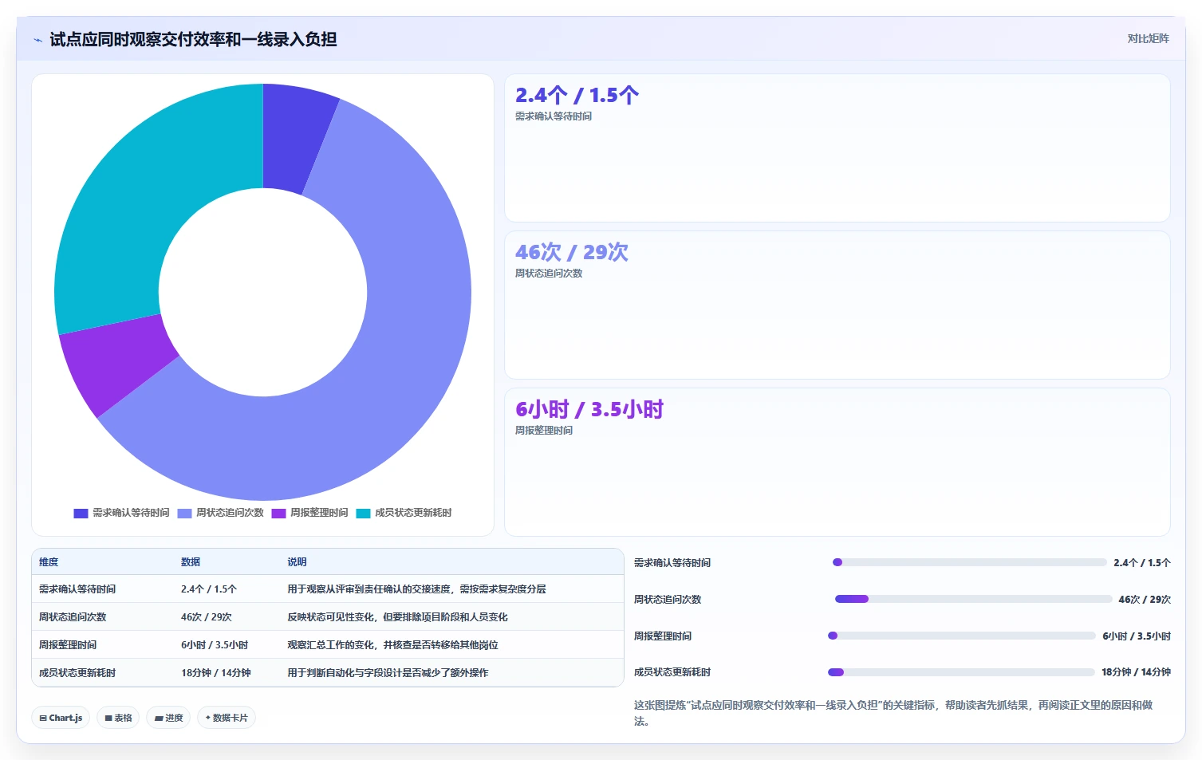1202x760 pixels.
Task: Click the 数据卡片 chip
Action: click(227, 718)
